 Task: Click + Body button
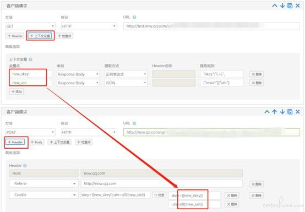click(x=36, y=142)
